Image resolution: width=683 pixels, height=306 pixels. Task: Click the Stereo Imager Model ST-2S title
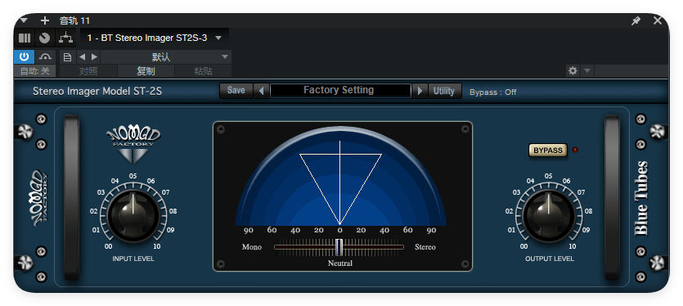click(97, 92)
